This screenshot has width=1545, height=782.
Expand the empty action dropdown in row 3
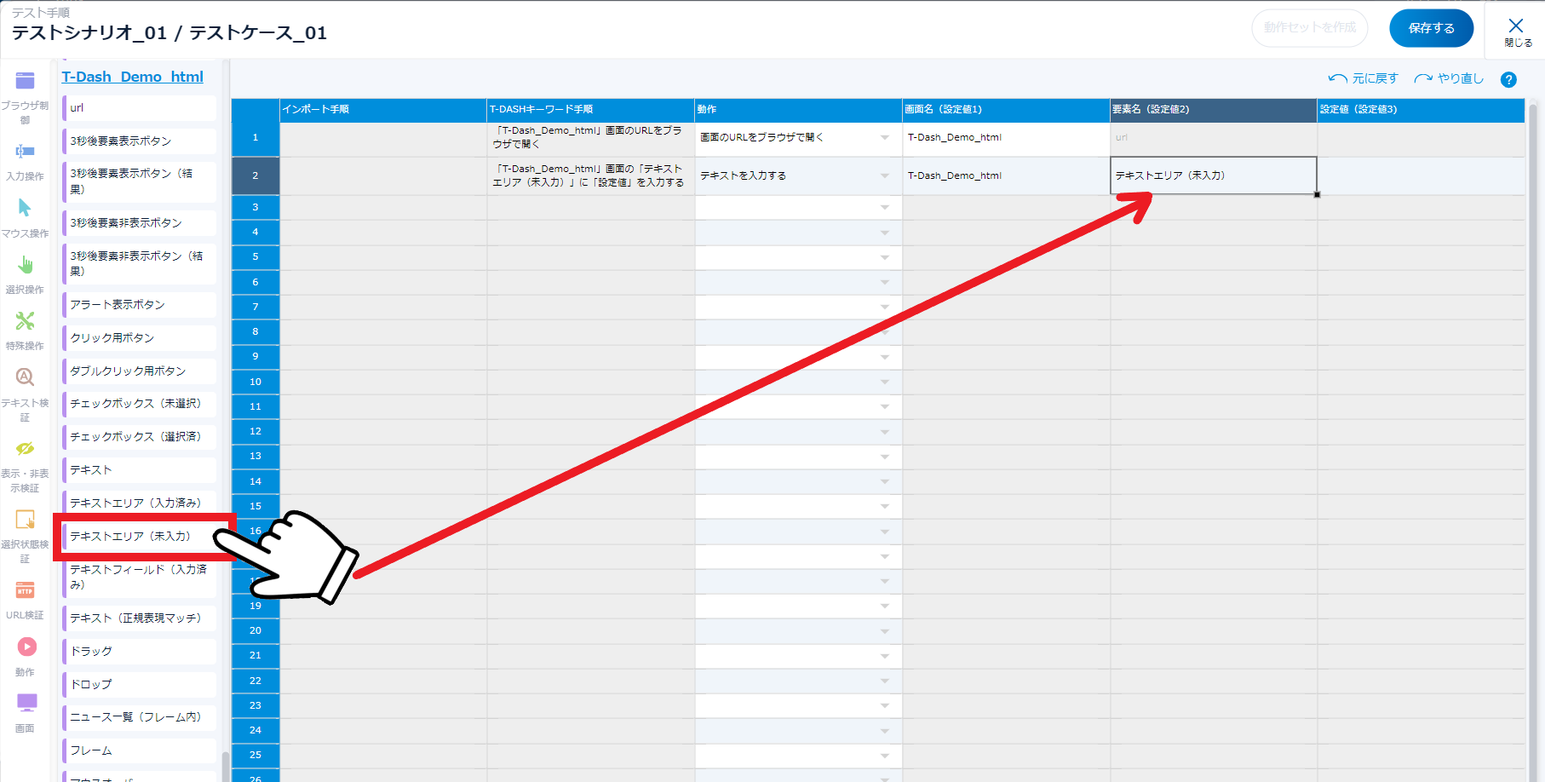[884, 208]
